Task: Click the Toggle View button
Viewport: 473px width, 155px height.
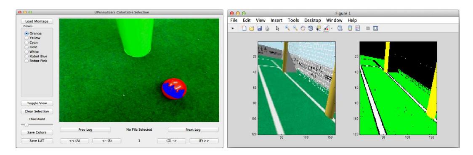Action: pos(37,103)
